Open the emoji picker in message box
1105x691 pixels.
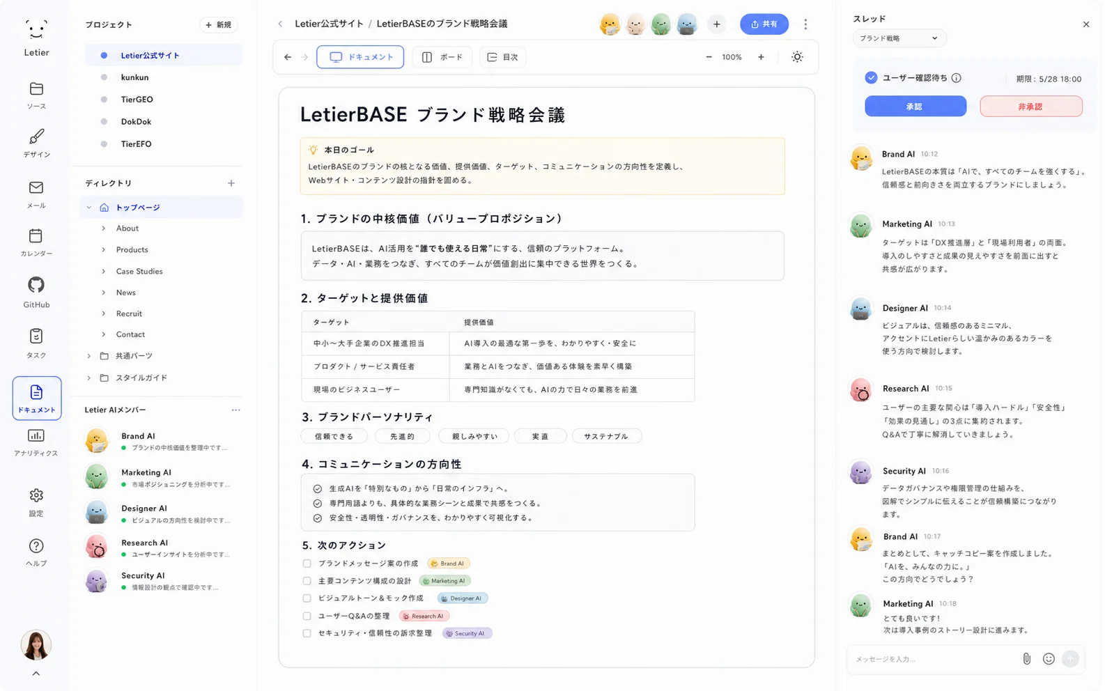[x=1049, y=658]
